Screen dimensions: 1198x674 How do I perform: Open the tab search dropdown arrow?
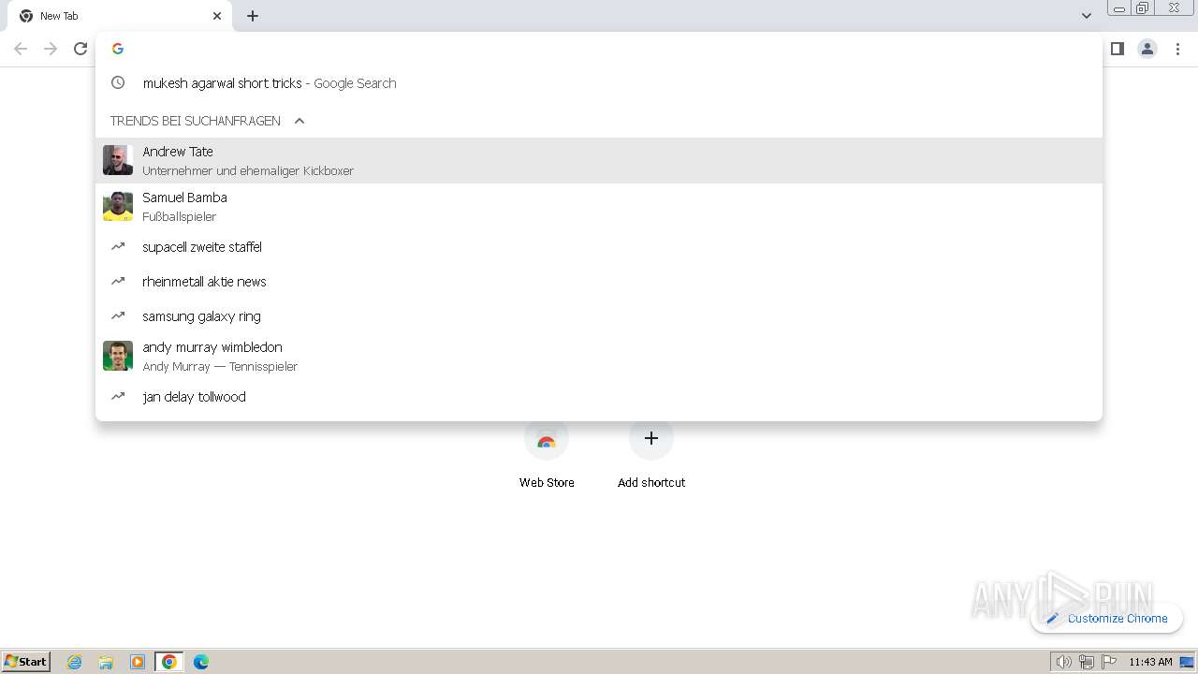1086,16
